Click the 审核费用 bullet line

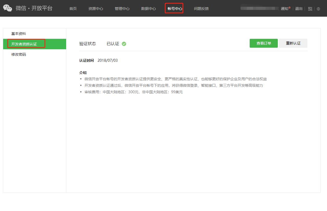point(134,92)
